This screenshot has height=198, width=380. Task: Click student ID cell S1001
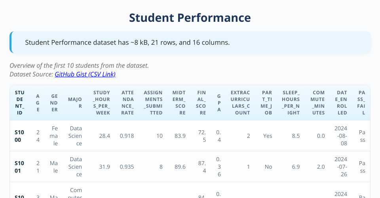tap(19, 167)
